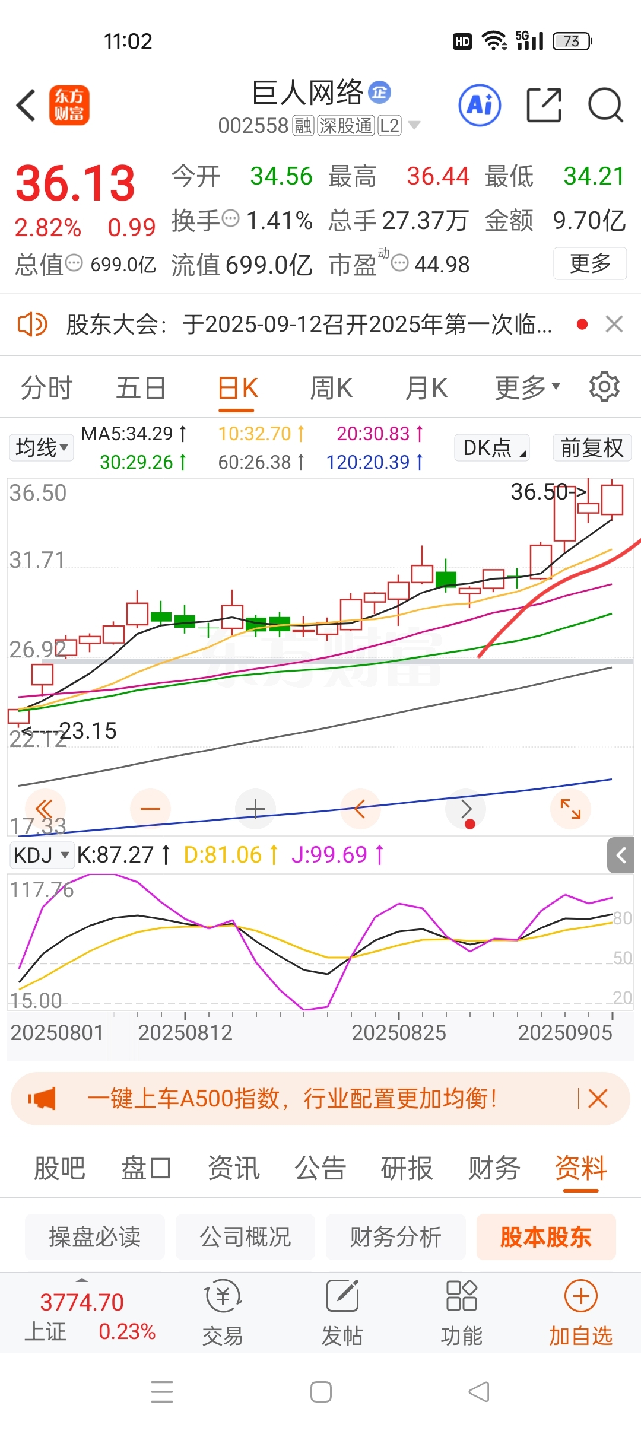Viewport: 641px width, 1431px height.
Task: Switch to 周K chart tab
Action: [331, 387]
